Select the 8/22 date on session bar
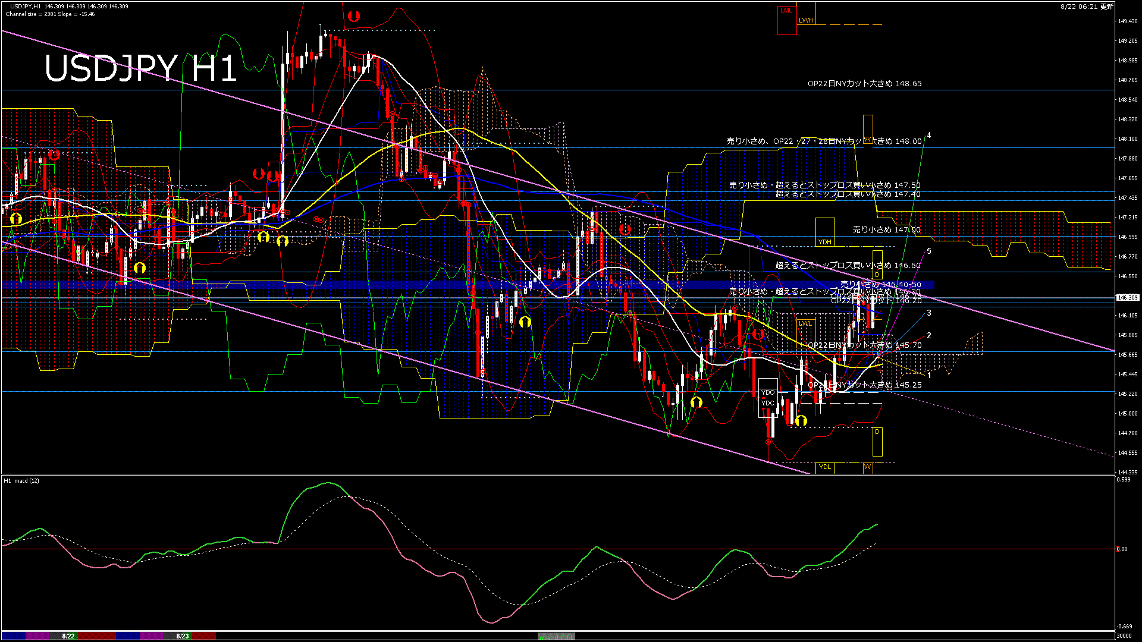This screenshot has width=1142, height=642. tap(68, 636)
